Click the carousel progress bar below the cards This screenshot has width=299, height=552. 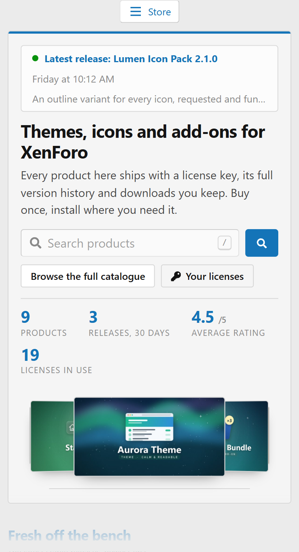tap(149, 489)
